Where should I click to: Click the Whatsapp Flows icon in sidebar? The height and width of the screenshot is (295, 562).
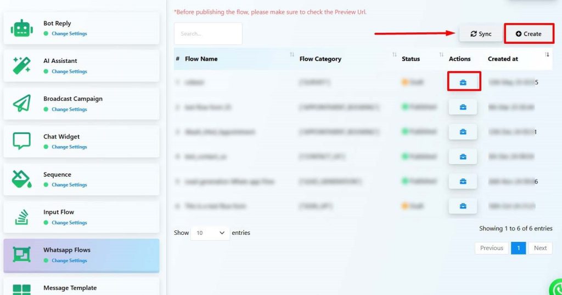(22, 254)
